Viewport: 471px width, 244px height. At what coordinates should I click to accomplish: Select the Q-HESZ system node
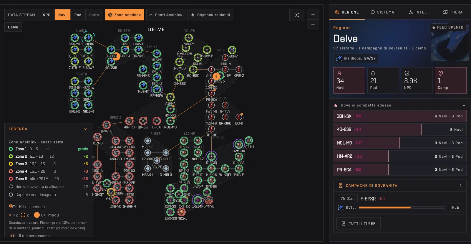pyautogui.click(x=180, y=77)
